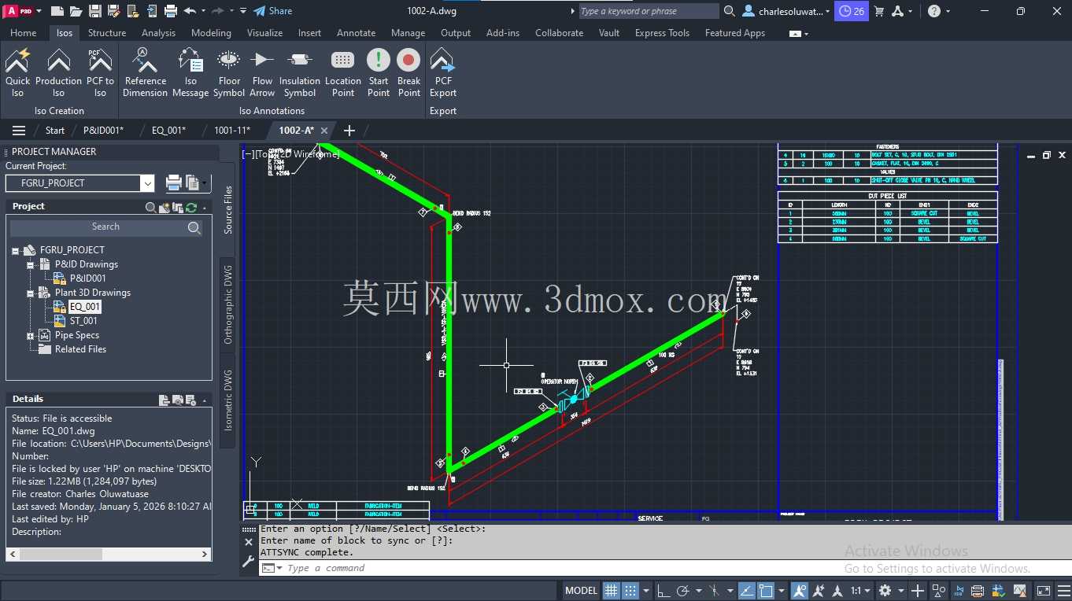Collapse the FGRU_PROJECT tree node

(16, 251)
